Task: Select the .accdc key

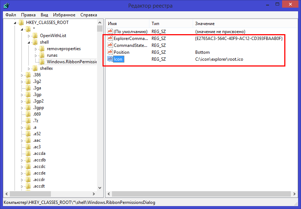Action: click(x=39, y=166)
